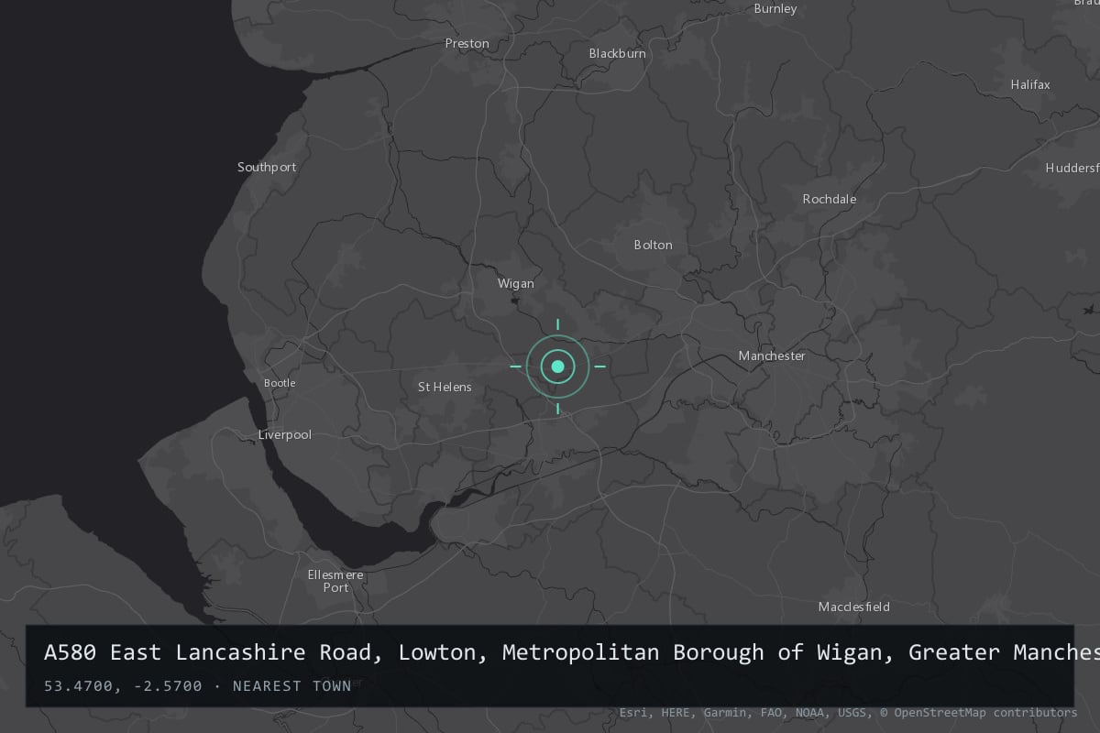Select the Burnley label on the map
This screenshot has height=733, width=1100.
pos(775,9)
